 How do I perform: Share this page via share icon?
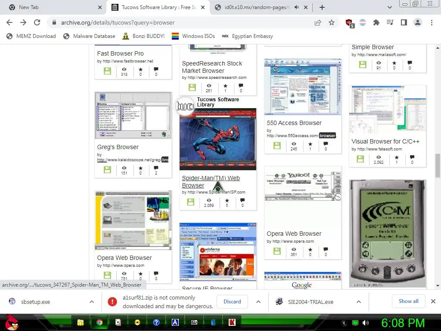(318, 22)
